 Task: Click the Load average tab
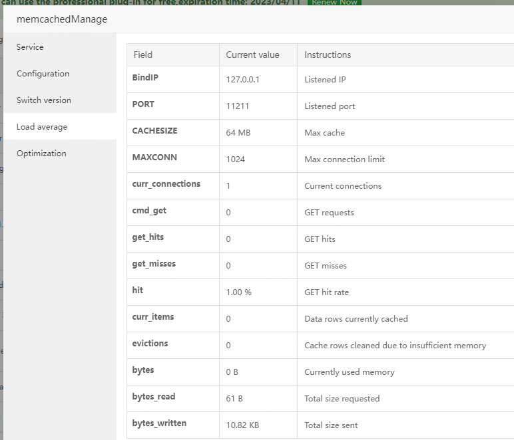(x=41, y=127)
